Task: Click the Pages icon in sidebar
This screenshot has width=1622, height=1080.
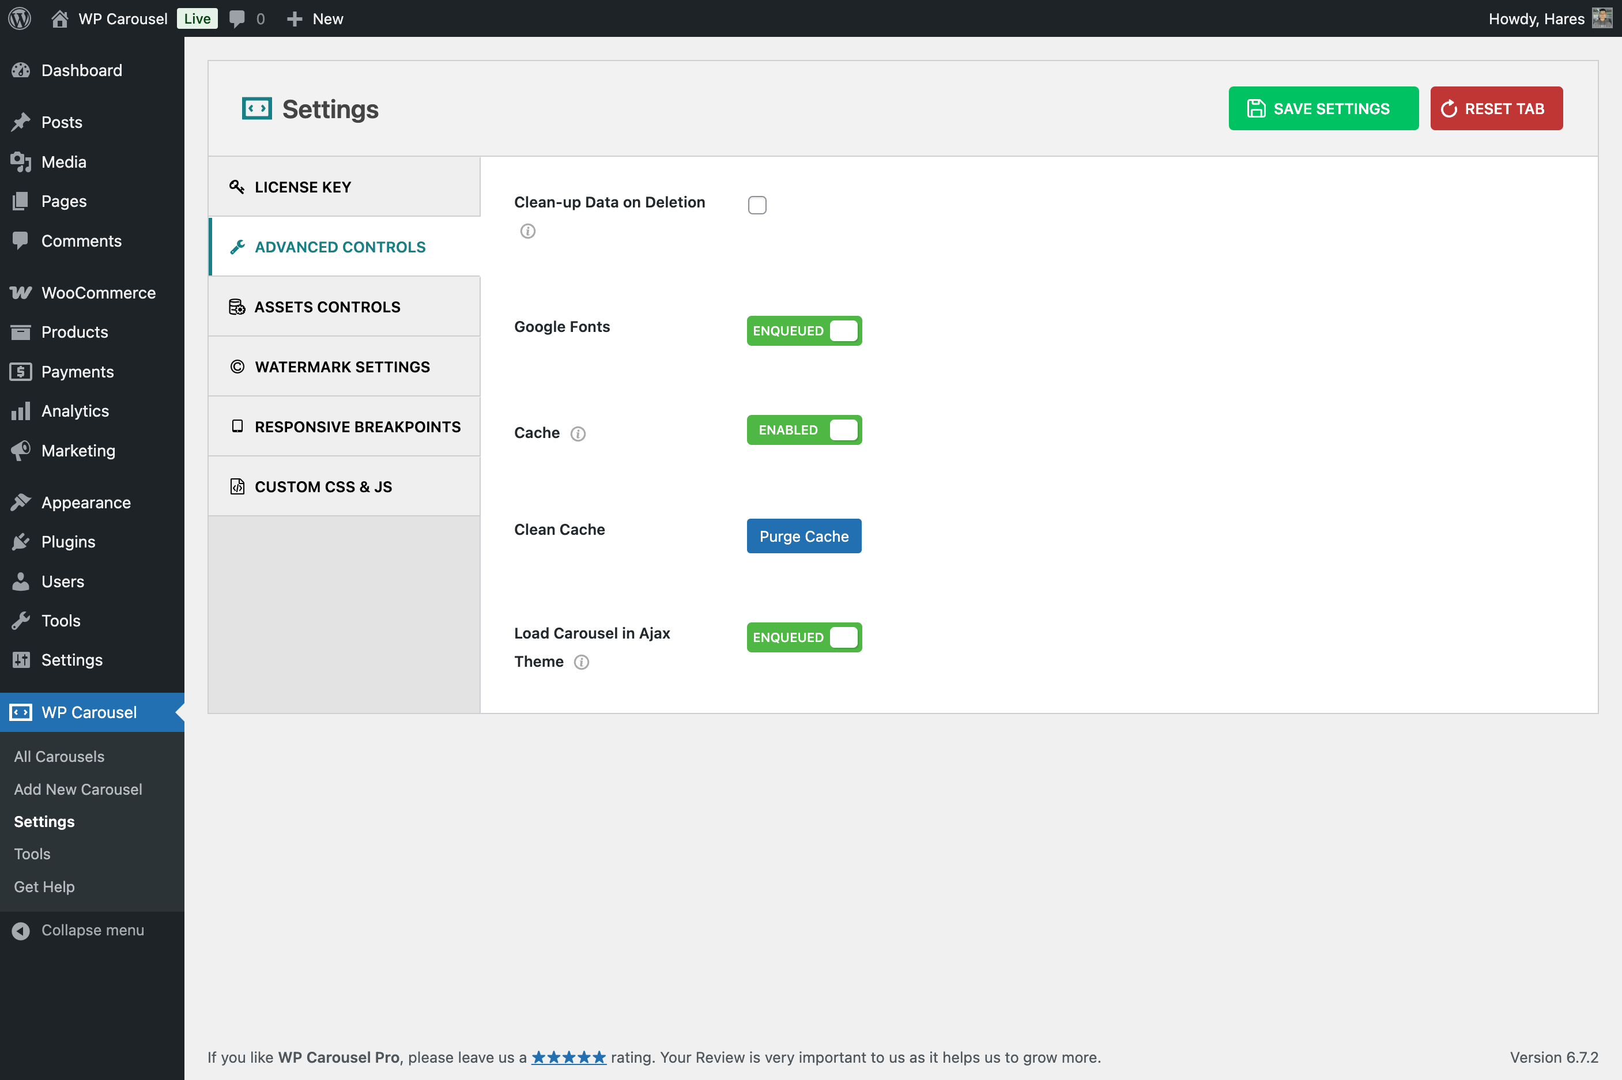Action: click(21, 201)
